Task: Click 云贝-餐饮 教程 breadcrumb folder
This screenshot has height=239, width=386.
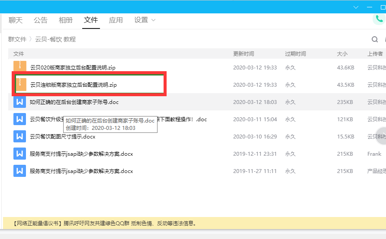Action: (x=55, y=39)
